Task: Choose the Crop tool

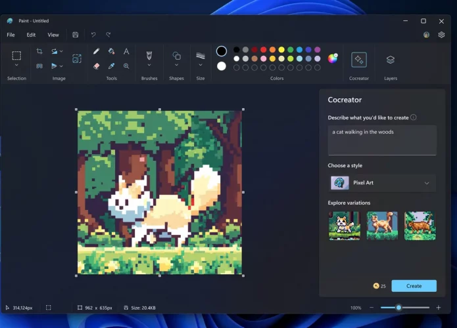Action: click(39, 51)
